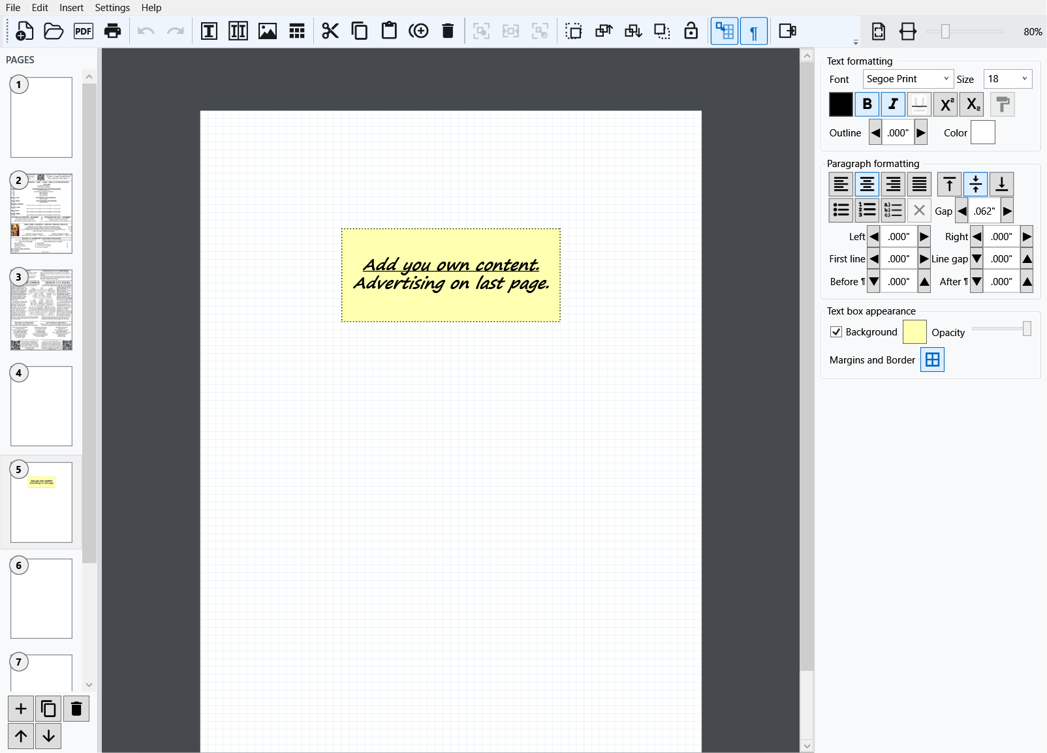The width and height of the screenshot is (1047, 753).
Task: Open the font Size dropdown
Action: tap(1008, 79)
